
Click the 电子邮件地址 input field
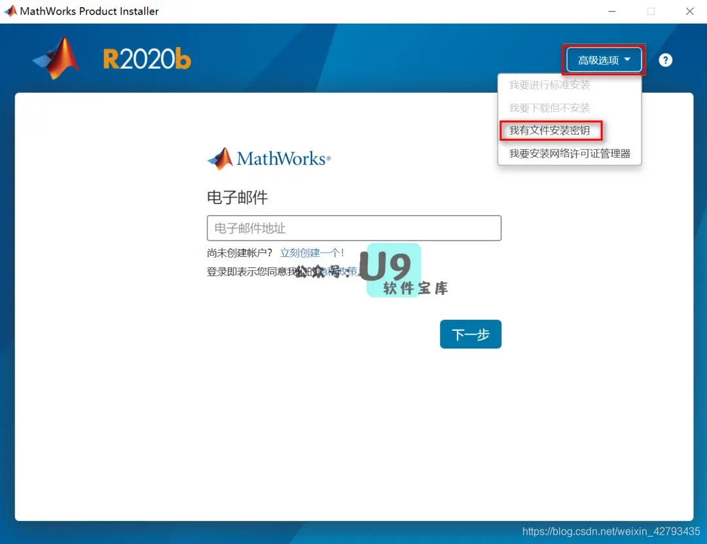pyautogui.click(x=353, y=228)
